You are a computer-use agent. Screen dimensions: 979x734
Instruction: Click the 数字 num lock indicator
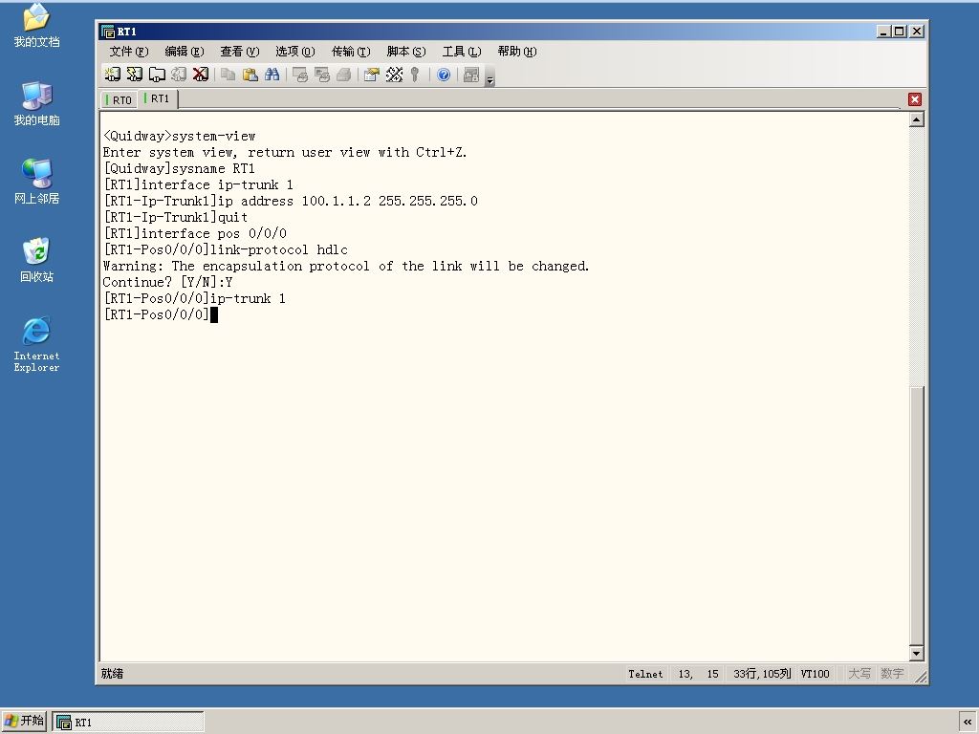pyautogui.click(x=892, y=674)
